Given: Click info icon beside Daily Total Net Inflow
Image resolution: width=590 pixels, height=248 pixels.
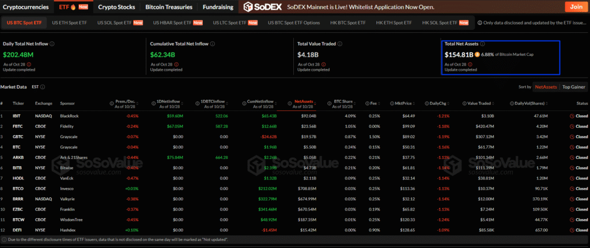Looking at the screenshot, I should (x=52, y=44).
